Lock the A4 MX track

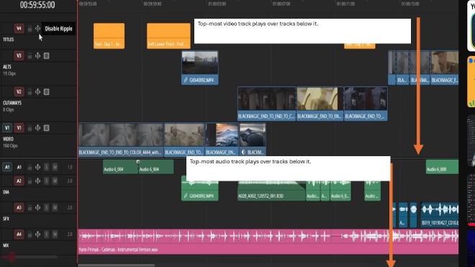click(x=30, y=235)
